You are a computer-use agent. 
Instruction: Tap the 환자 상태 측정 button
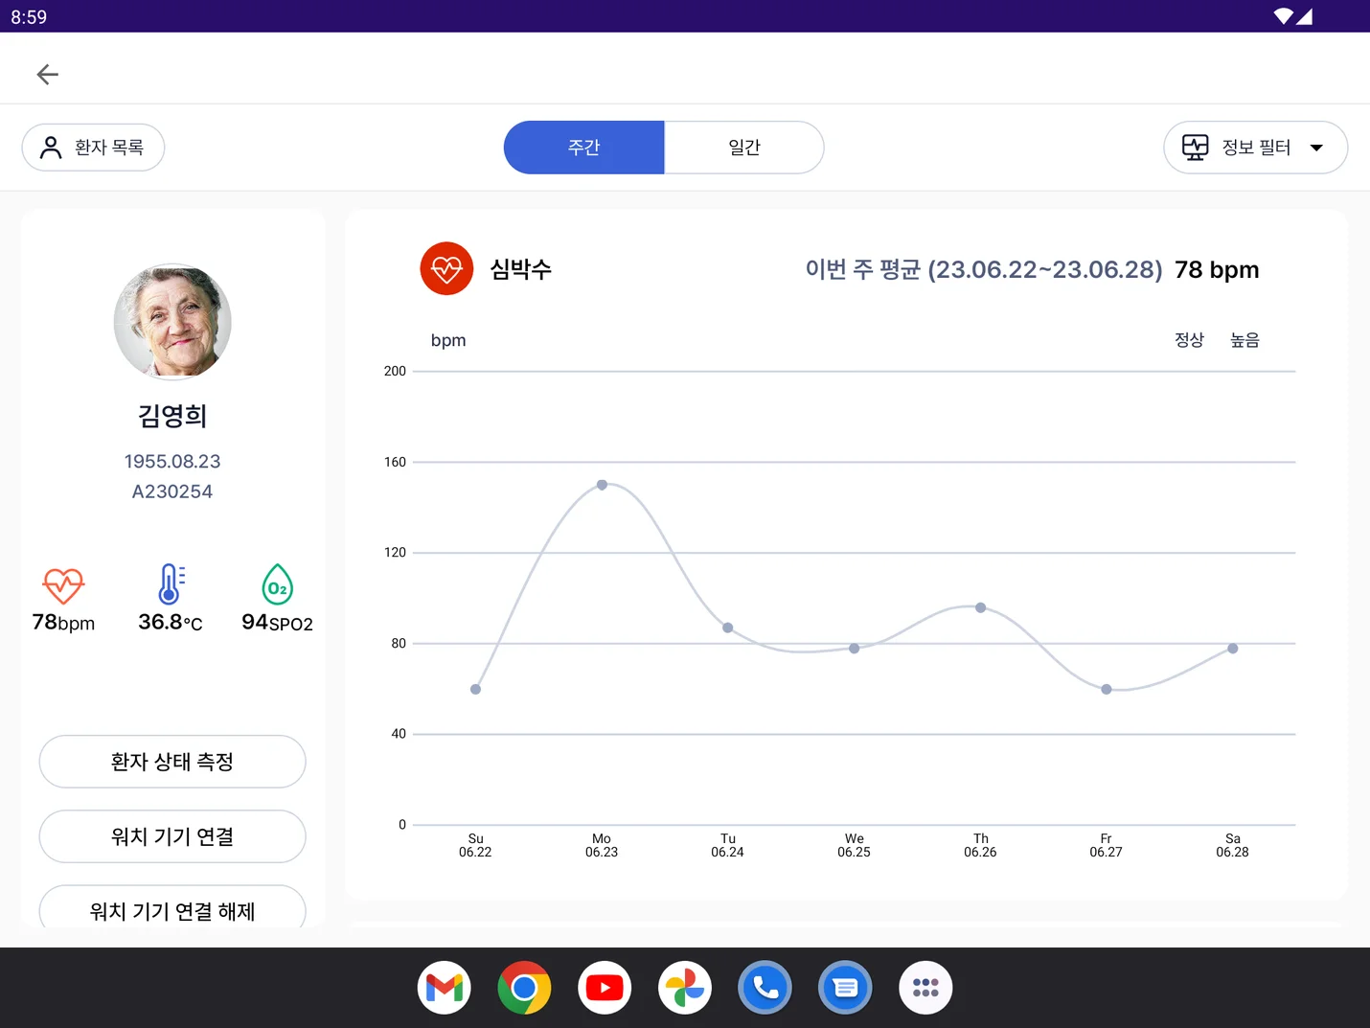click(x=172, y=762)
